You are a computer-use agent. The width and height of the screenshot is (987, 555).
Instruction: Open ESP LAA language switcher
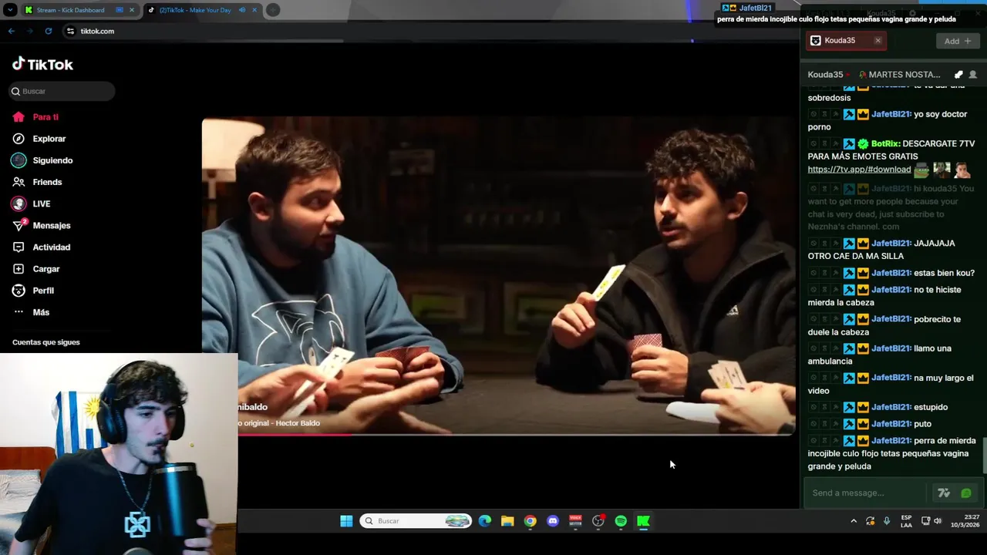point(906,521)
